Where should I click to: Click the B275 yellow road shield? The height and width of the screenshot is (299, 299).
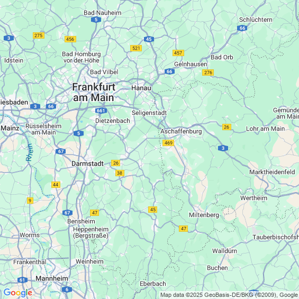[39, 35]
